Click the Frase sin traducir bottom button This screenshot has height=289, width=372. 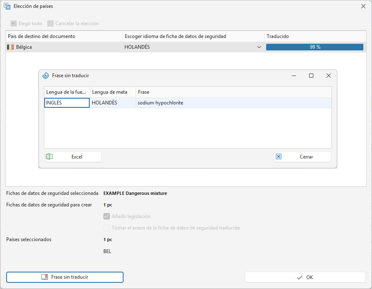(x=65, y=277)
